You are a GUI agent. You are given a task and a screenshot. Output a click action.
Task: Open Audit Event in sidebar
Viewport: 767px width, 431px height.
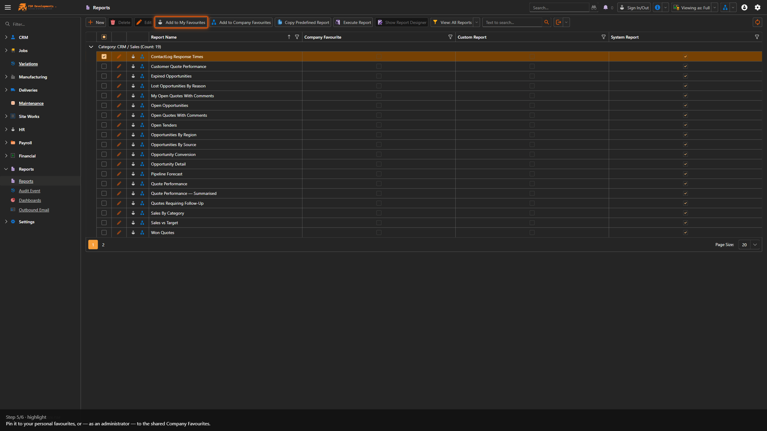pyautogui.click(x=29, y=191)
